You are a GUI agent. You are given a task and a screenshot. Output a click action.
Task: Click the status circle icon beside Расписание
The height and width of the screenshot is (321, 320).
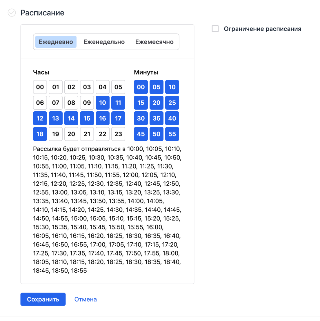pos(11,13)
